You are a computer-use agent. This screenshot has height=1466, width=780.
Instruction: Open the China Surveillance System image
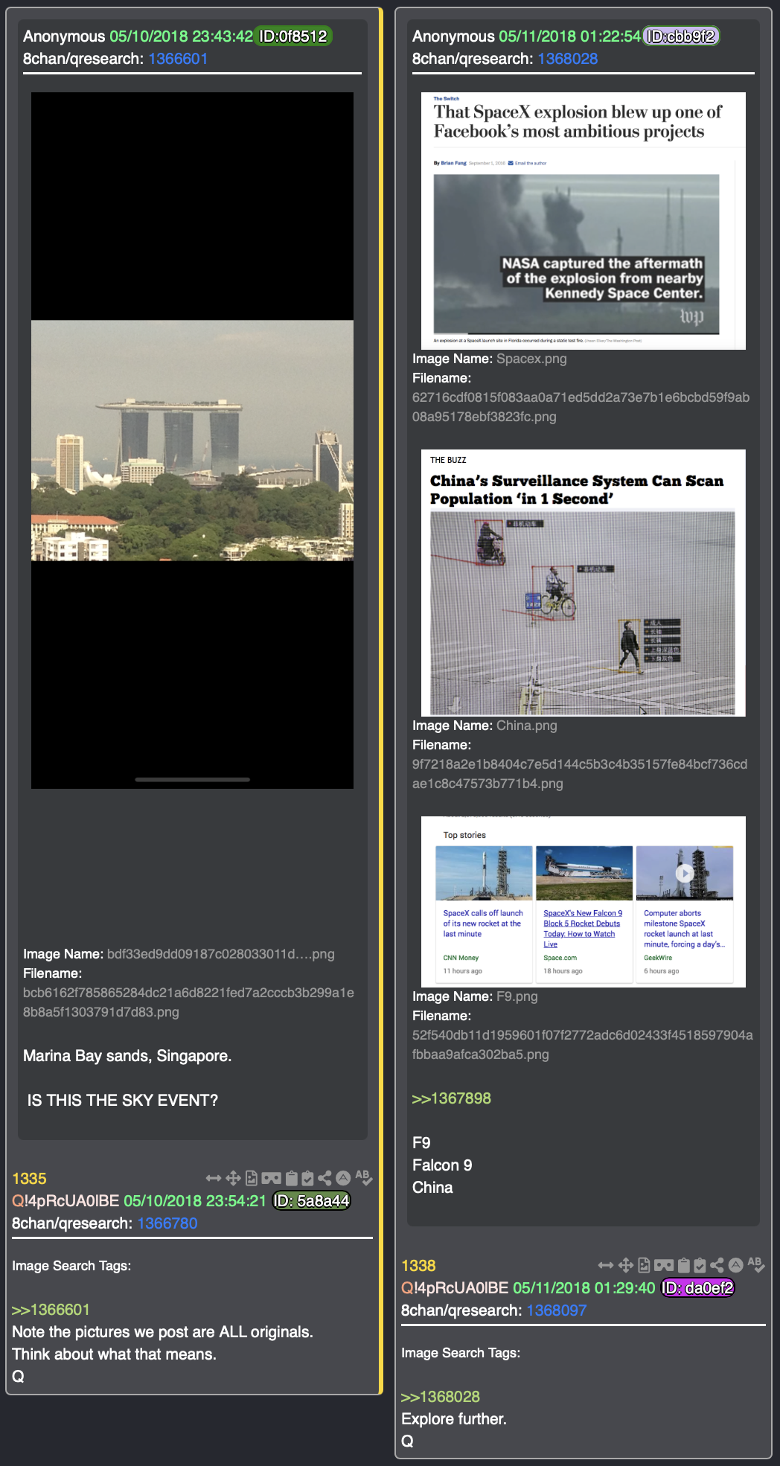click(x=584, y=583)
